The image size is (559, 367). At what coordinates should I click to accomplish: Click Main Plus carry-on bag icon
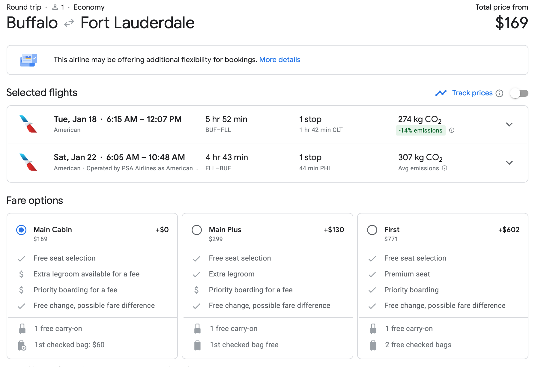pyautogui.click(x=197, y=329)
